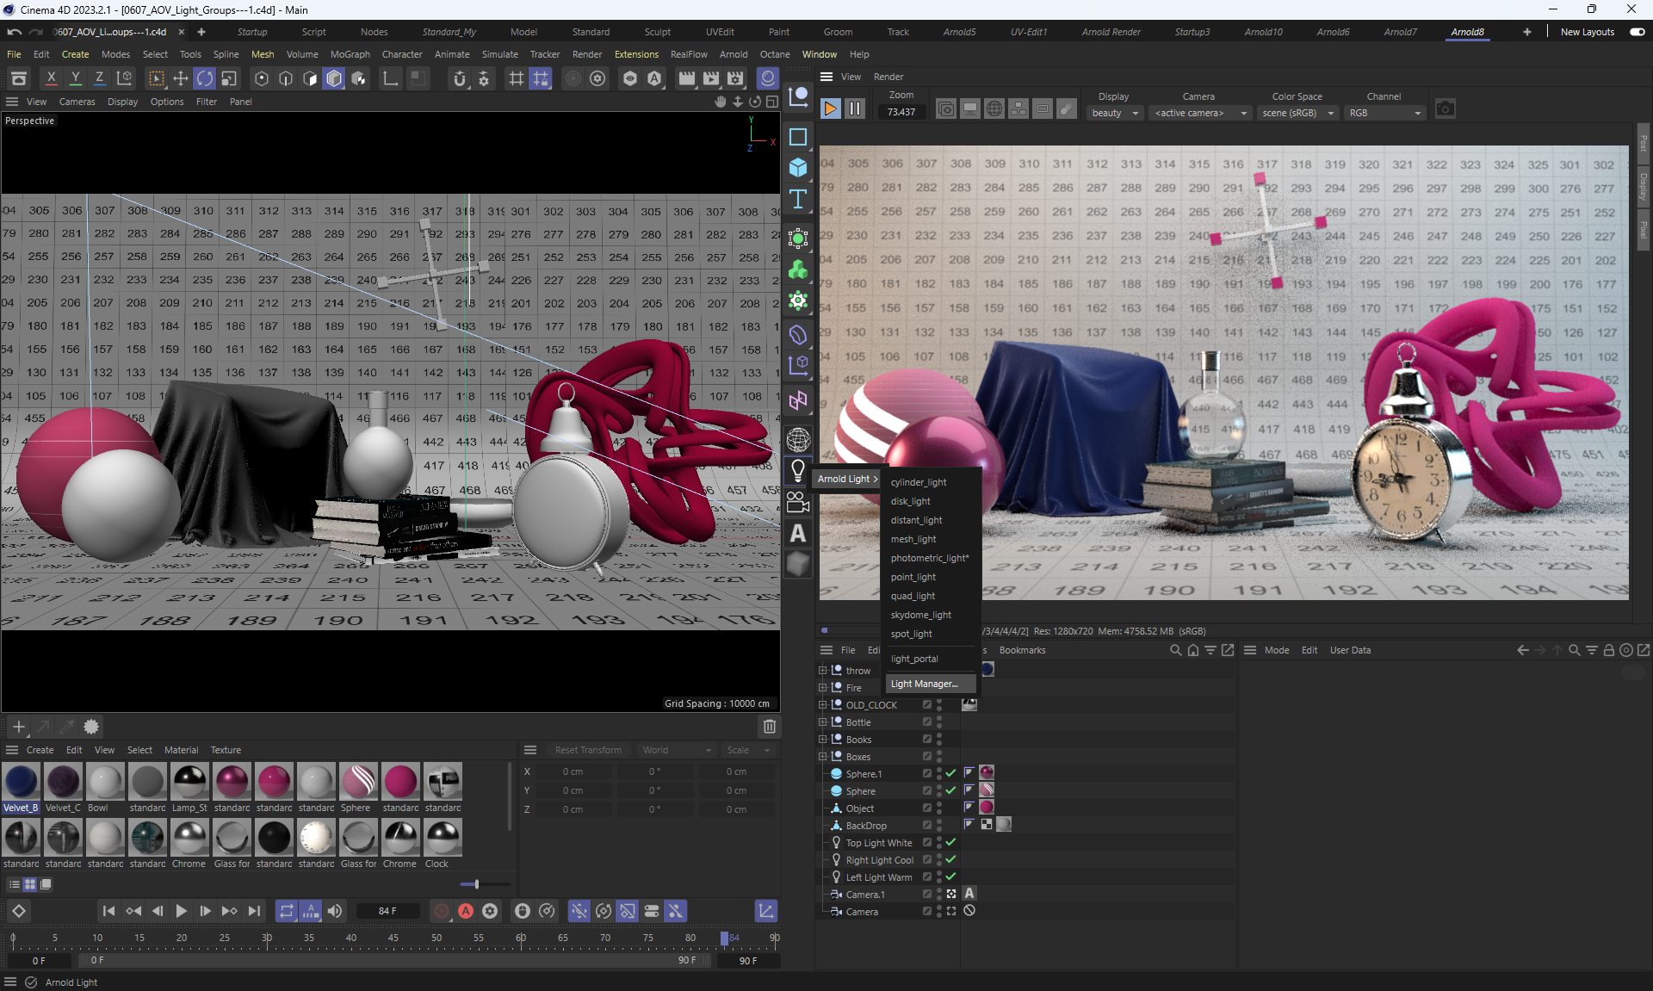The height and width of the screenshot is (991, 1653).
Task: Click the text spline T tool icon
Action: pyautogui.click(x=798, y=200)
